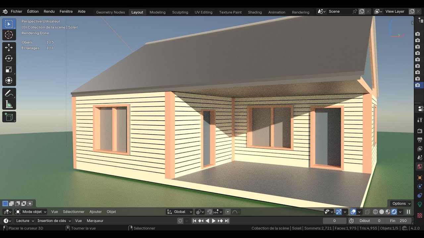Image resolution: width=424 pixels, height=238 pixels.
Task: Expand the Options dropdown
Action: 401,204
